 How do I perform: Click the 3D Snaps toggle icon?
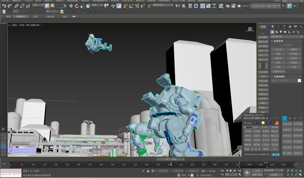pyautogui.click(x=125, y=6)
